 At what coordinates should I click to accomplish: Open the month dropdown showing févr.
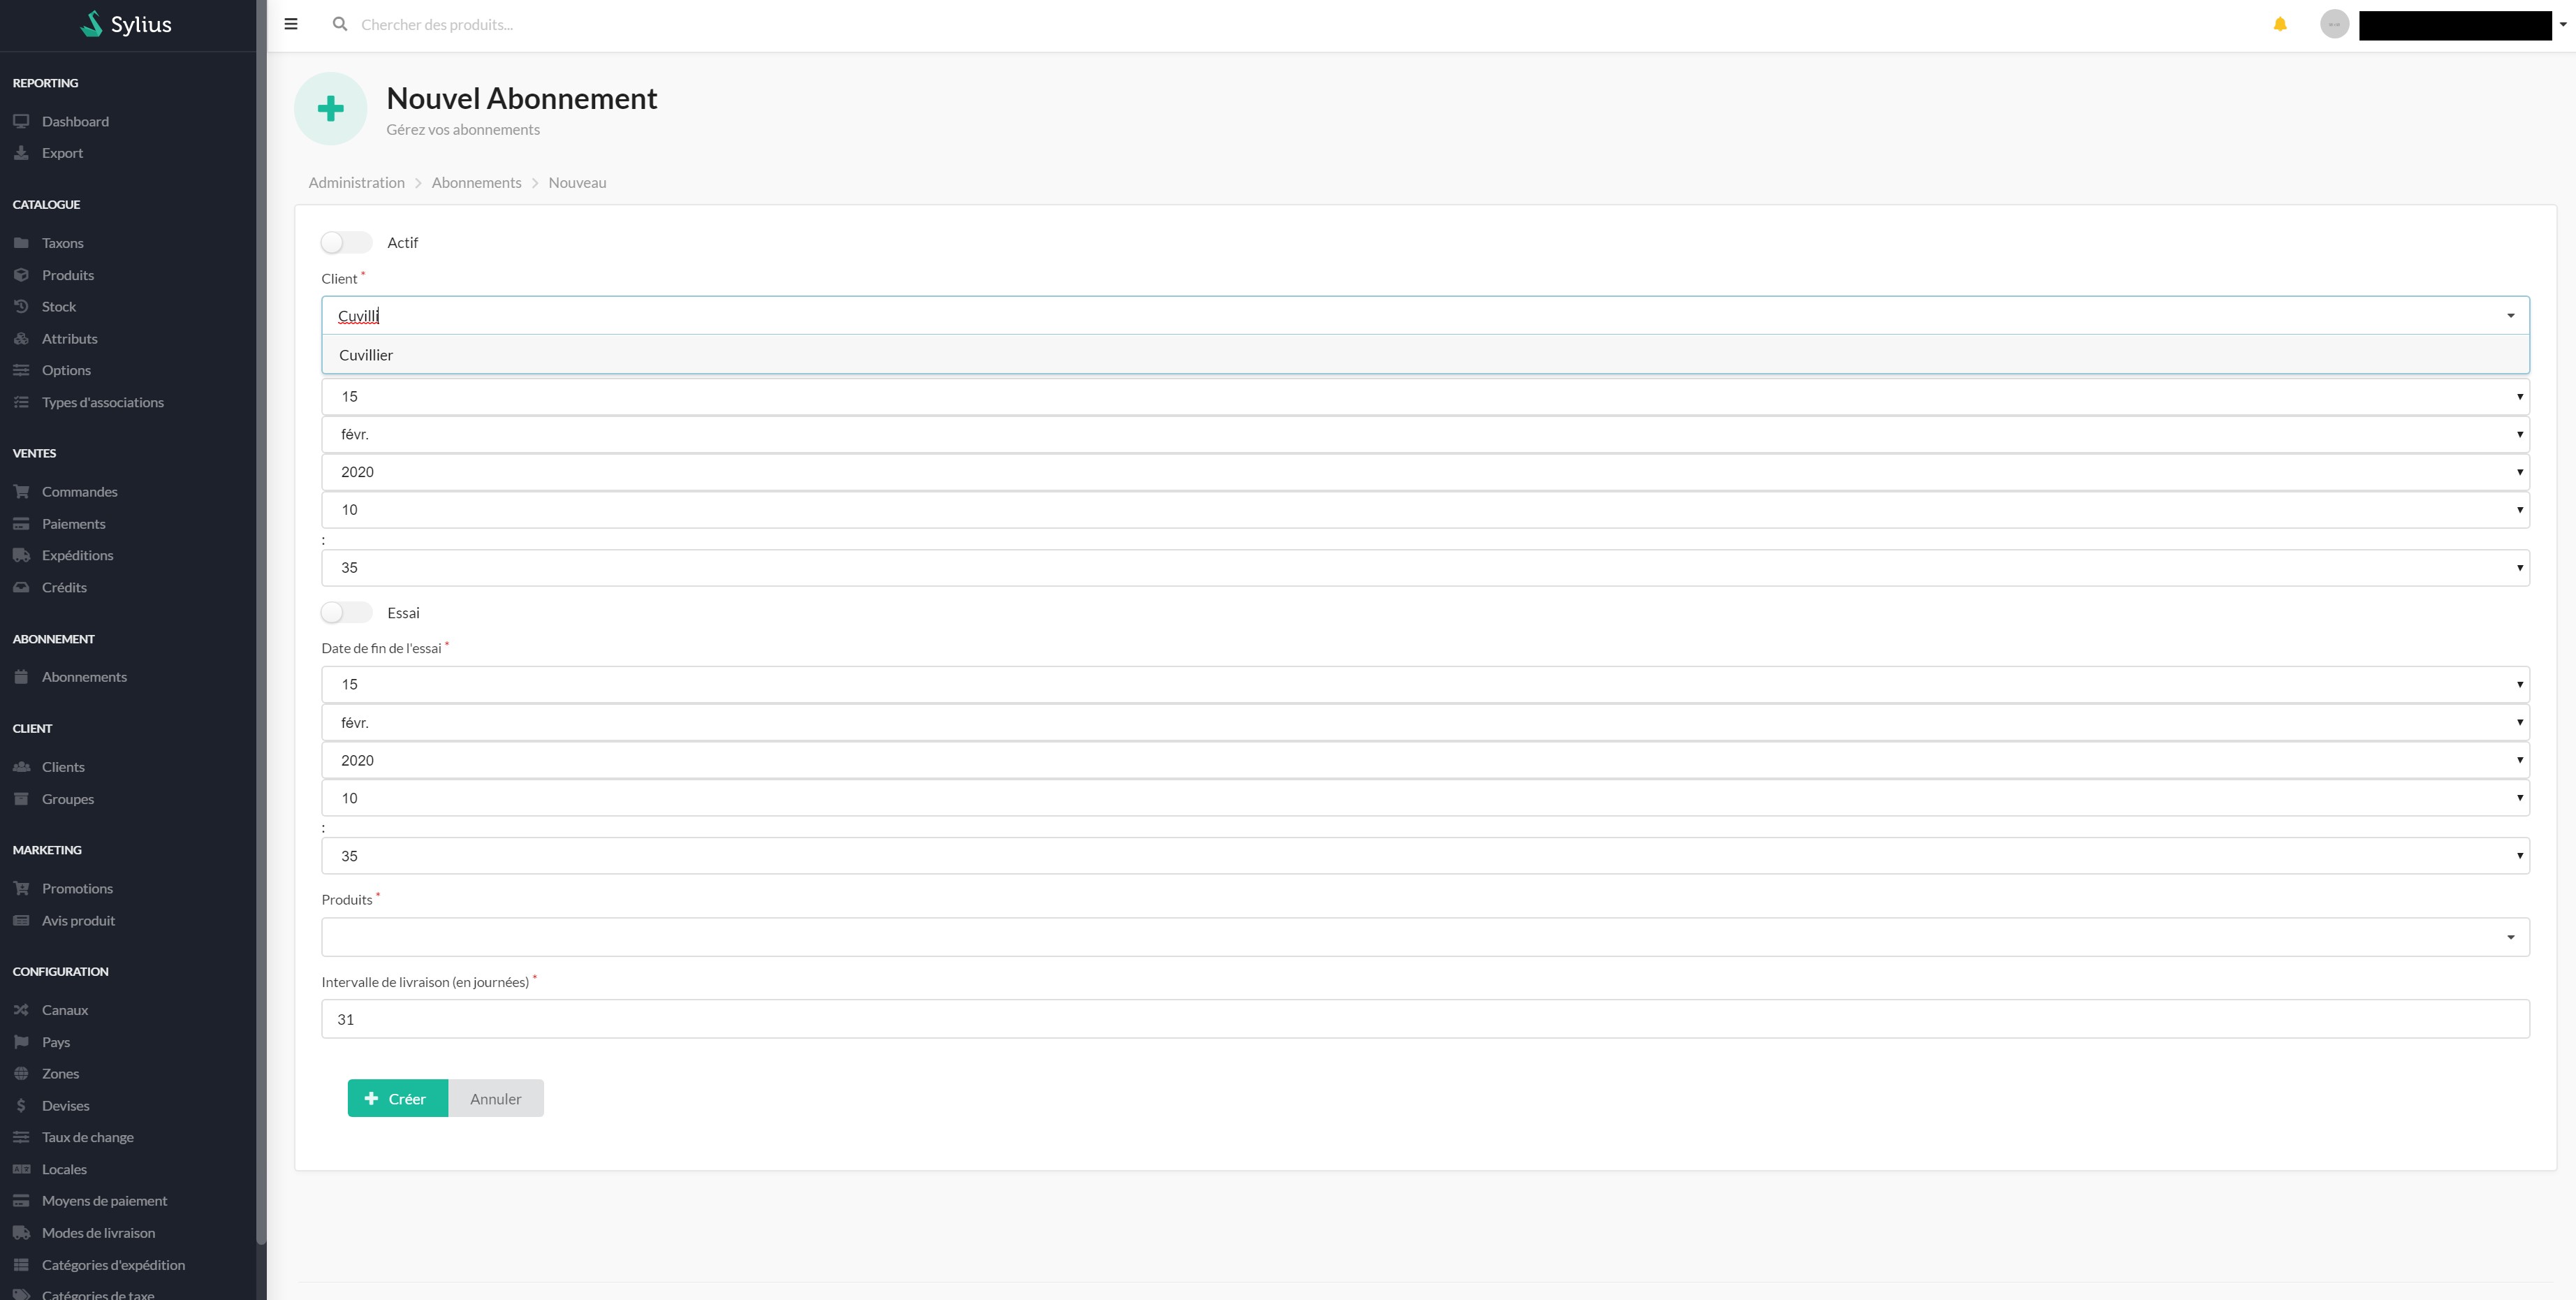1425,434
